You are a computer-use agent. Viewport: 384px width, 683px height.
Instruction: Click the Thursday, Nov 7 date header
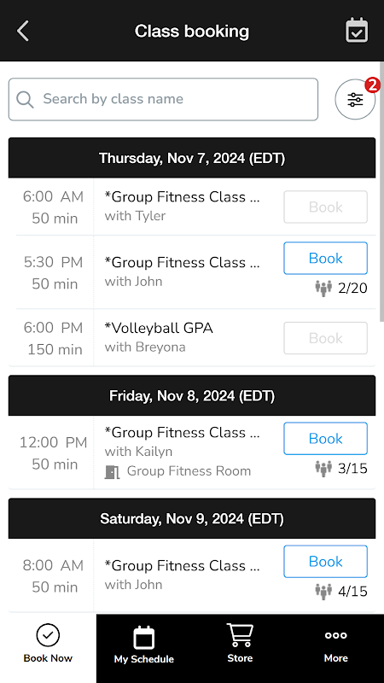point(191,158)
